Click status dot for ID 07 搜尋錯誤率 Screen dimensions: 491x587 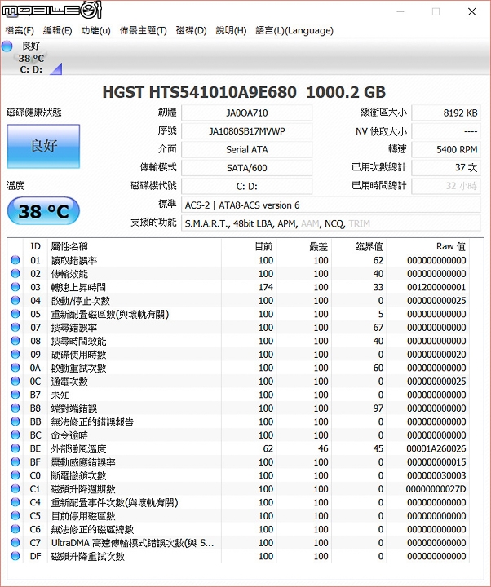(x=15, y=327)
